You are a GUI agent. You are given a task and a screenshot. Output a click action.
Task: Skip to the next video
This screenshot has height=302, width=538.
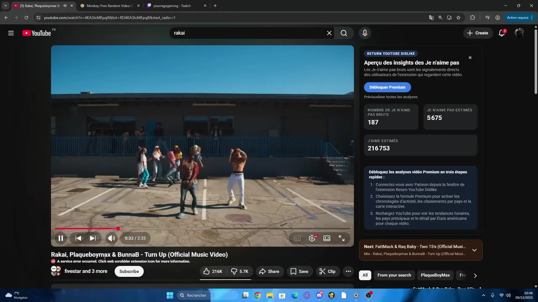pos(93,238)
